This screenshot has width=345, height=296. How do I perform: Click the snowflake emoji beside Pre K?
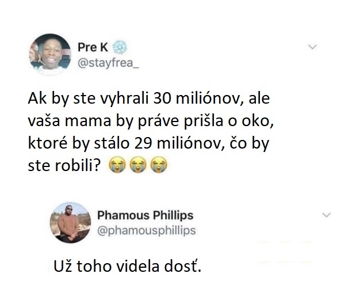120,47
